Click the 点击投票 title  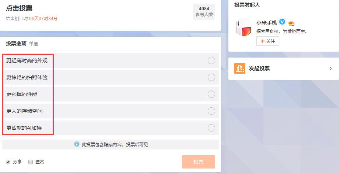(19, 8)
